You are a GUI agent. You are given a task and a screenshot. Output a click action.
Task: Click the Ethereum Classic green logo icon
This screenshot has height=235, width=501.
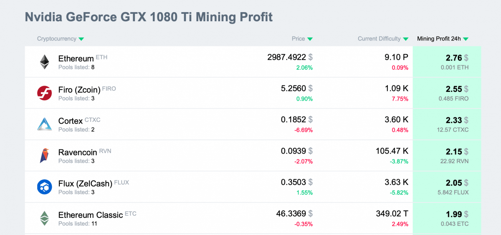coord(44,218)
